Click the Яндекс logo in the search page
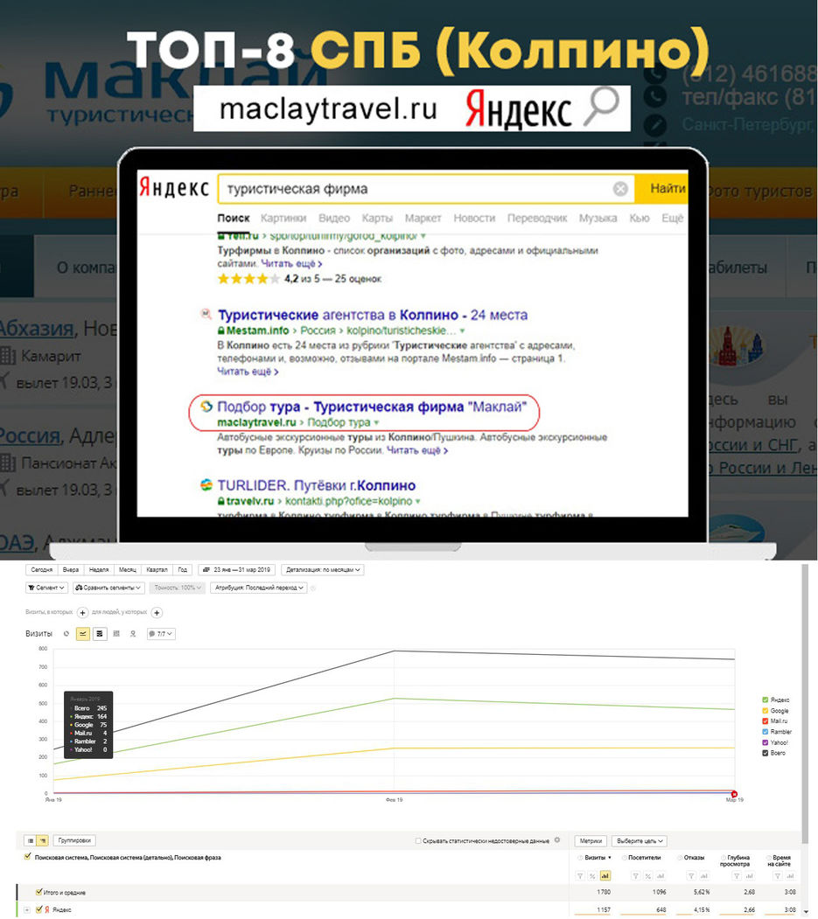Viewport: 818px width, 919px height. click(173, 188)
